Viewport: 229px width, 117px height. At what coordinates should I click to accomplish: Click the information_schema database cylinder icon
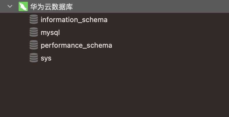click(x=34, y=20)
